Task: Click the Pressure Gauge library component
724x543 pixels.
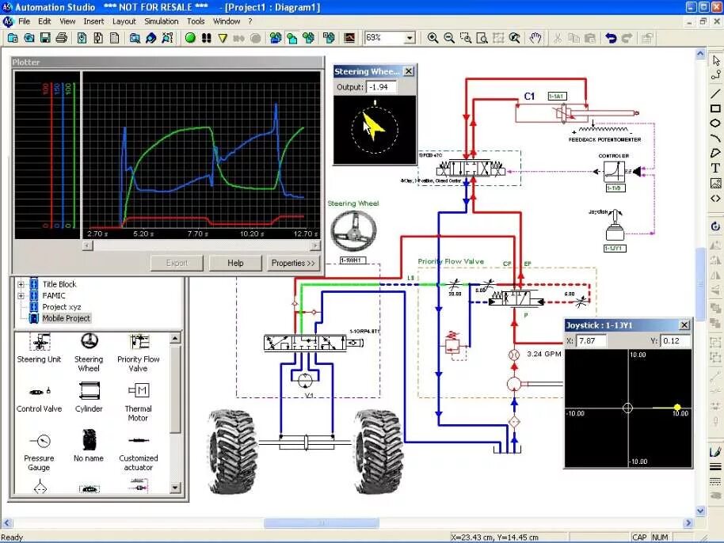Action: click(40, 452)
